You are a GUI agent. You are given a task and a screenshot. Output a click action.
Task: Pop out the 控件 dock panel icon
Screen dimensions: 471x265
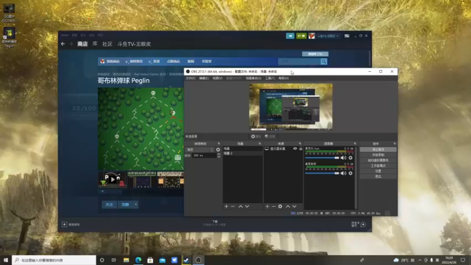[394, 144]
